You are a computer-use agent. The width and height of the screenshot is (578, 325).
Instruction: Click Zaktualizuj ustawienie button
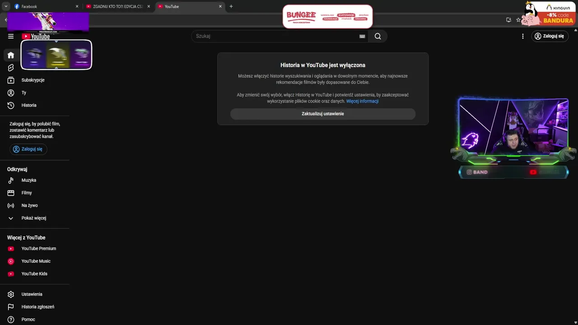click(x=323, y=114)
